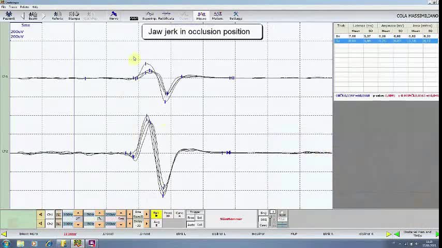442x248 pixels.
Task: Open the Pazienti patients icon
Action: pos(9,16)
